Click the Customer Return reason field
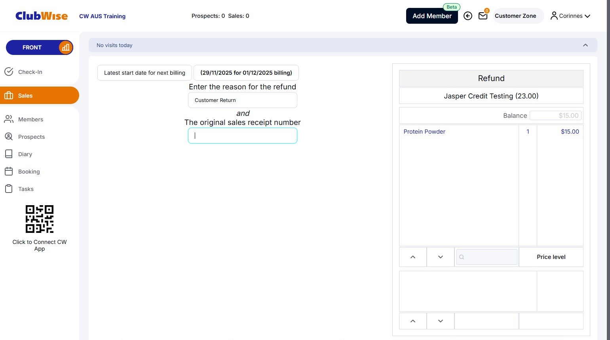 (x=243, y=100)
